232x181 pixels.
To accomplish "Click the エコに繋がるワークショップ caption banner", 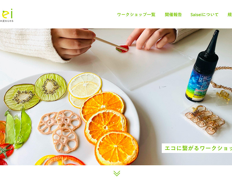I will pyautogui.click(x=197, y=148).
